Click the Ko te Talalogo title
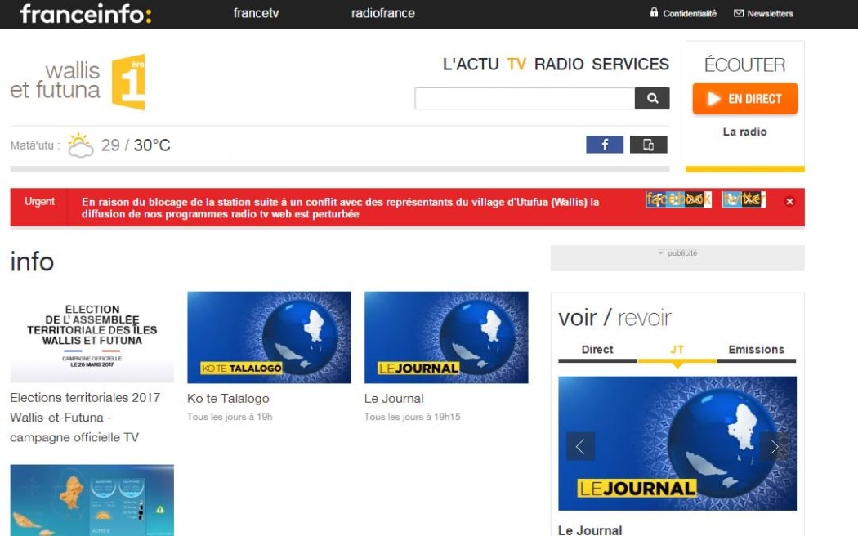This screenshot has height=536, width=858. pyautogui.click(x=228, y=399)
